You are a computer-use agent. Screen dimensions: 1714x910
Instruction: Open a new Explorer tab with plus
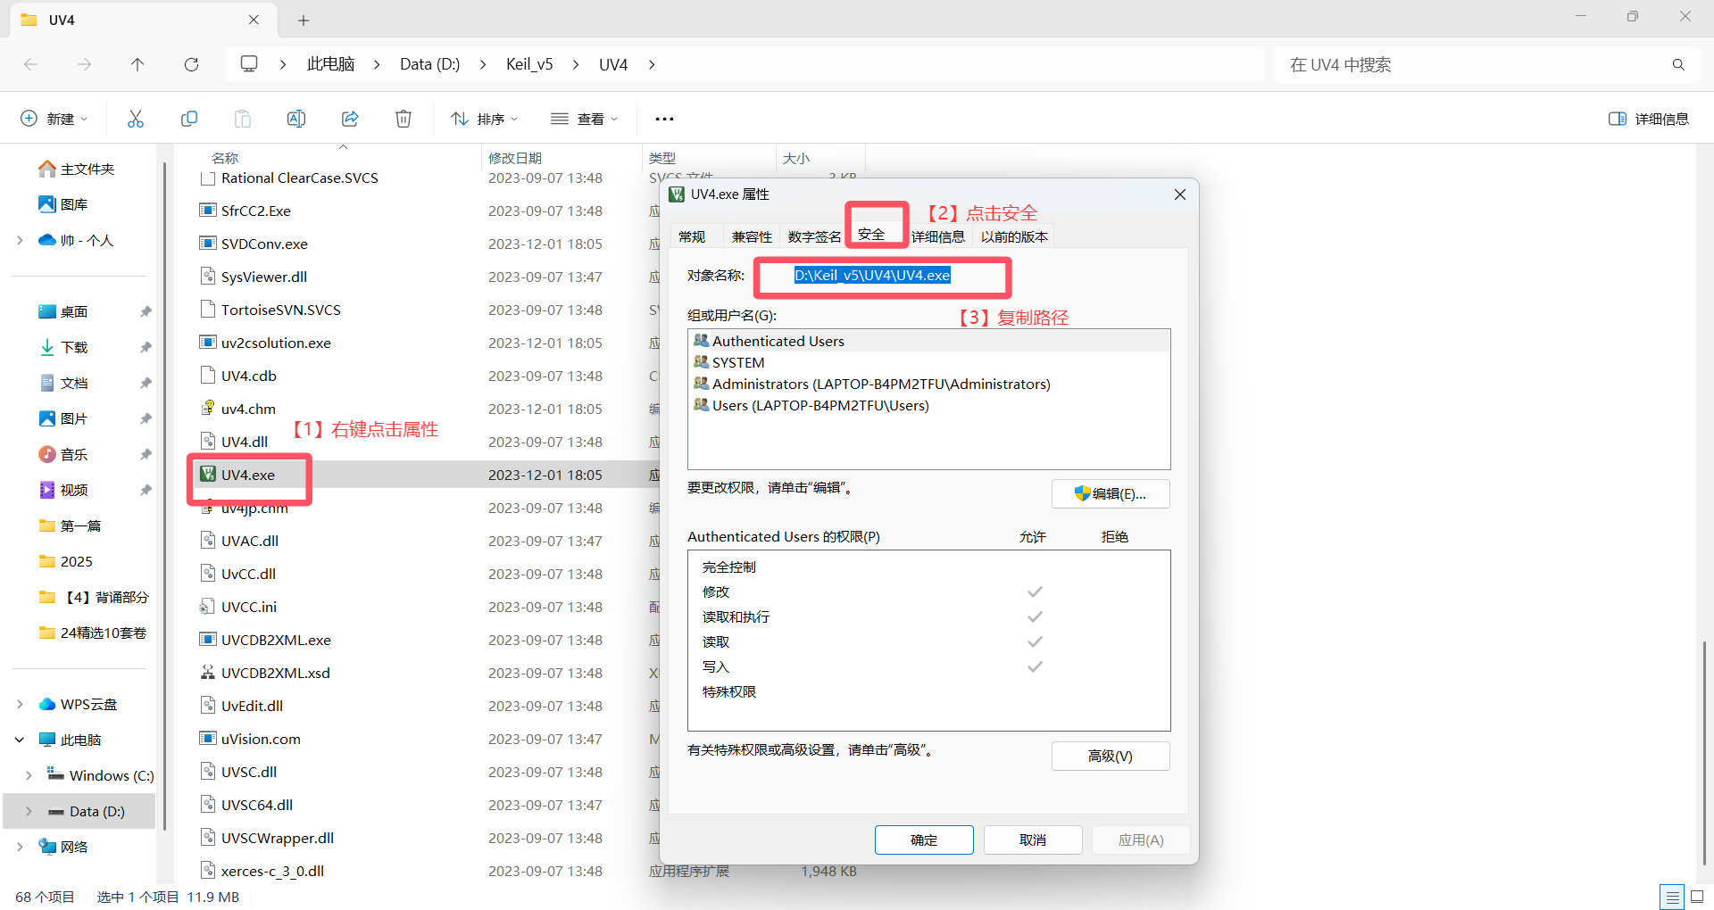(304, 20)
